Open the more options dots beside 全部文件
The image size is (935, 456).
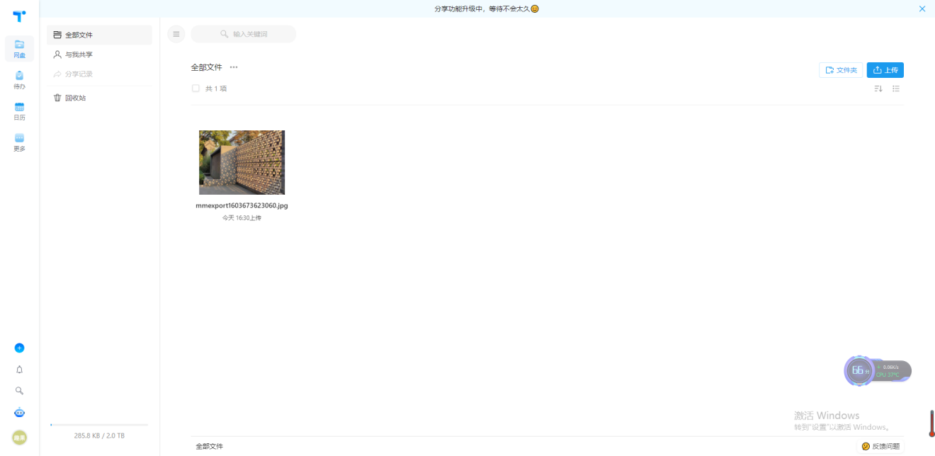(x=234, y=67)
